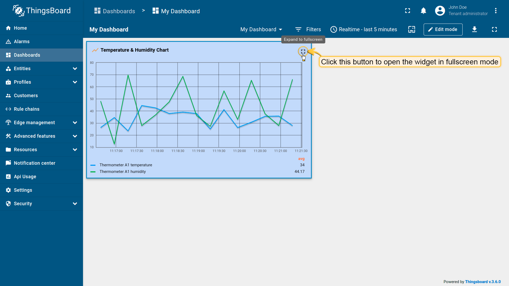The height and width of the screenshot is (286, 509).
Task: Open the update dashboard image icon
Action: [412, 29]
